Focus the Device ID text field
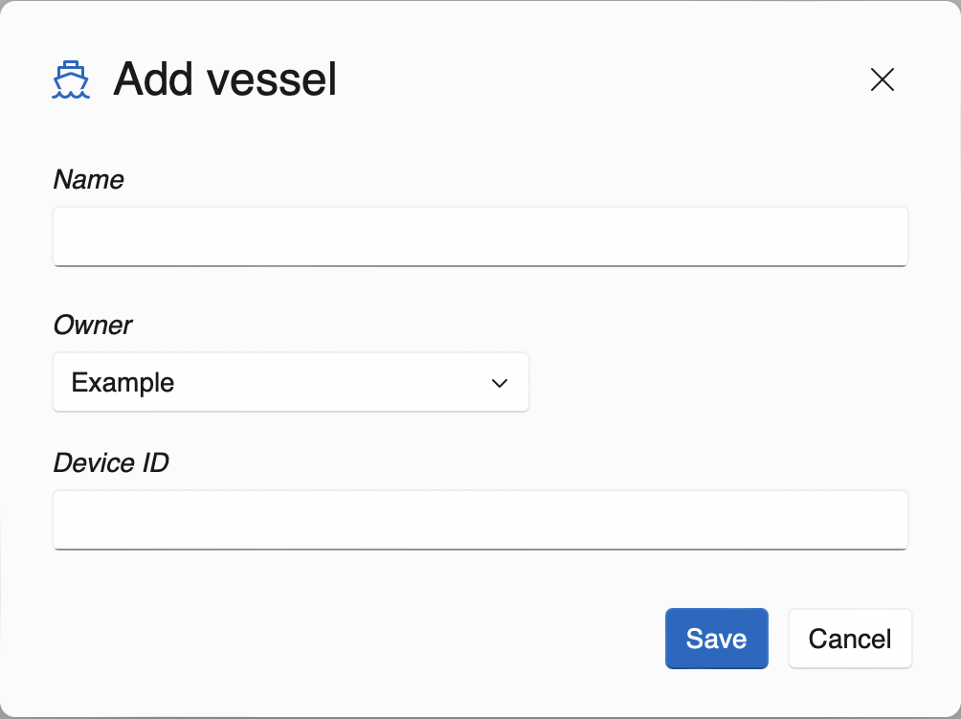Viewport: 961px width, 719px height. click(480, 519)
